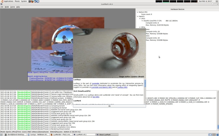
Task: Collapse the Native CPU tree node
Action: 137,12
